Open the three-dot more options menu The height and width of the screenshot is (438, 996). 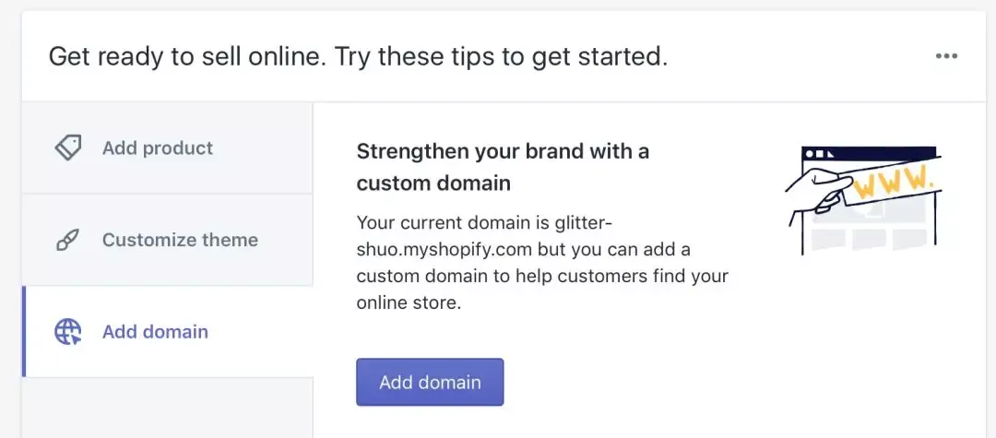pos(946,56)
